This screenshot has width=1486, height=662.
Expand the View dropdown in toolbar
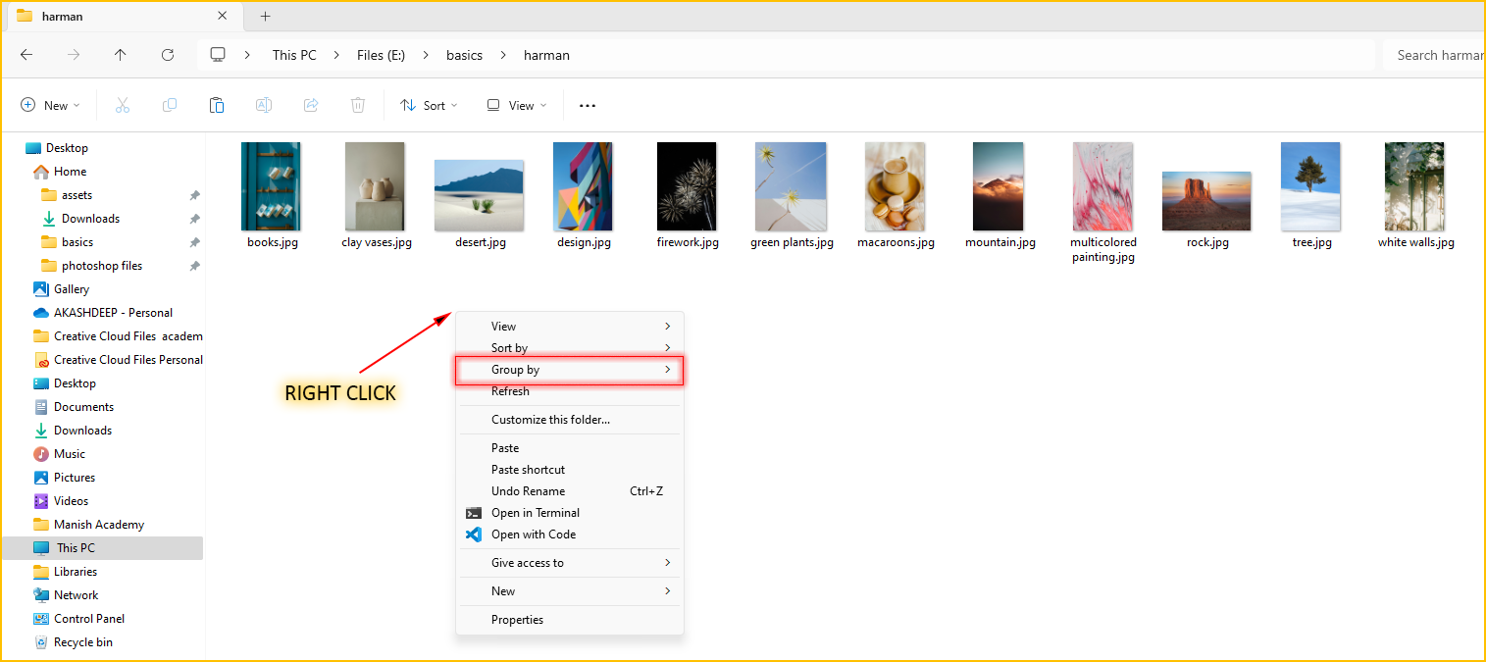pos(517,106)
